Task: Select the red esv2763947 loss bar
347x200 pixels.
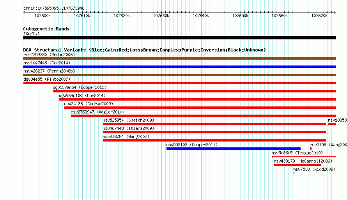Action: [204, 116]
